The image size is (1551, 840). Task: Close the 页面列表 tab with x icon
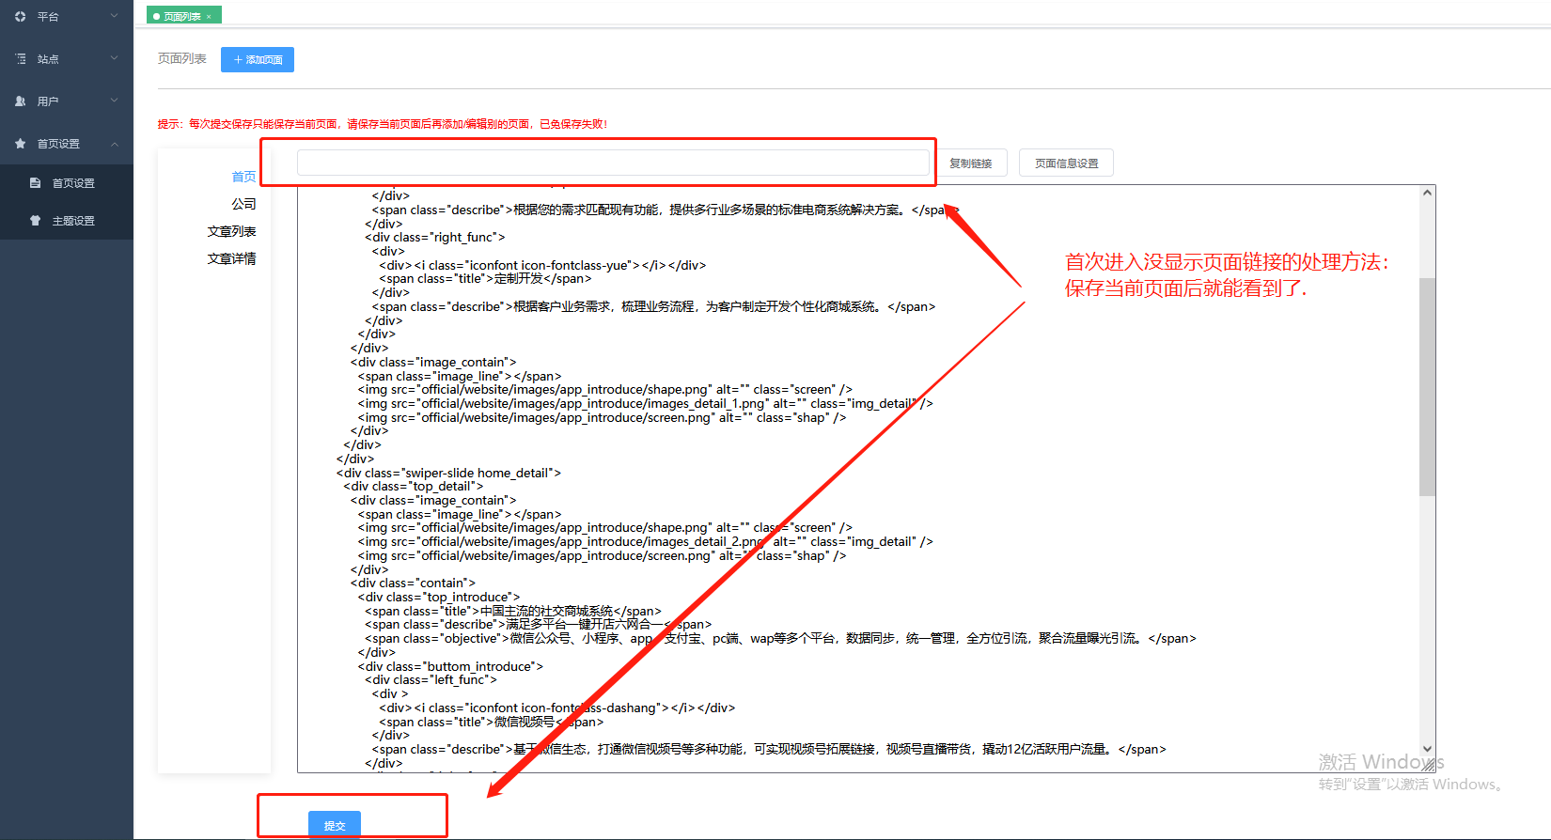[x=209, y=17]
